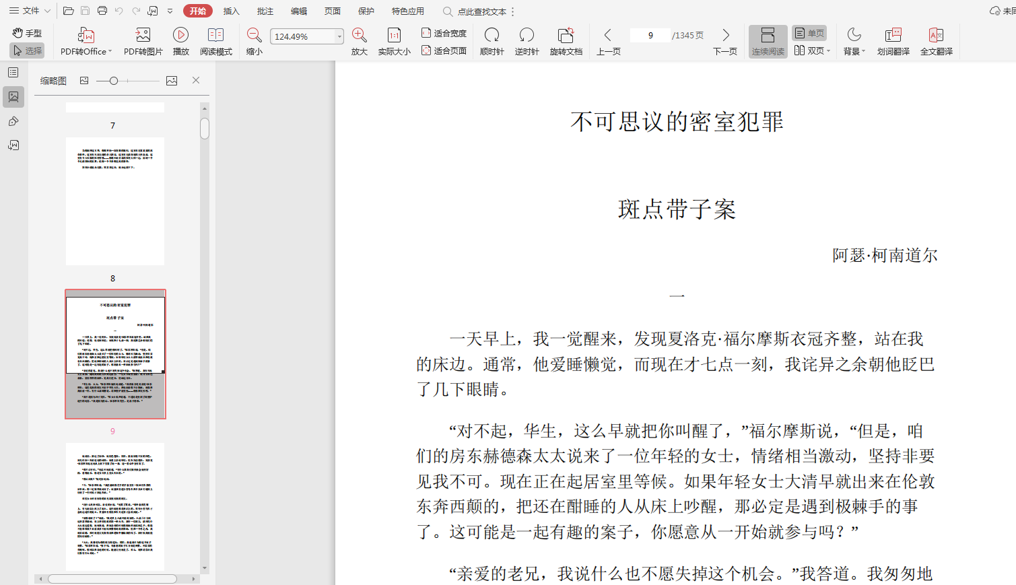Switch to the 插入 tab
This screenshot has width=1016, height=585.
pos(232,11)
